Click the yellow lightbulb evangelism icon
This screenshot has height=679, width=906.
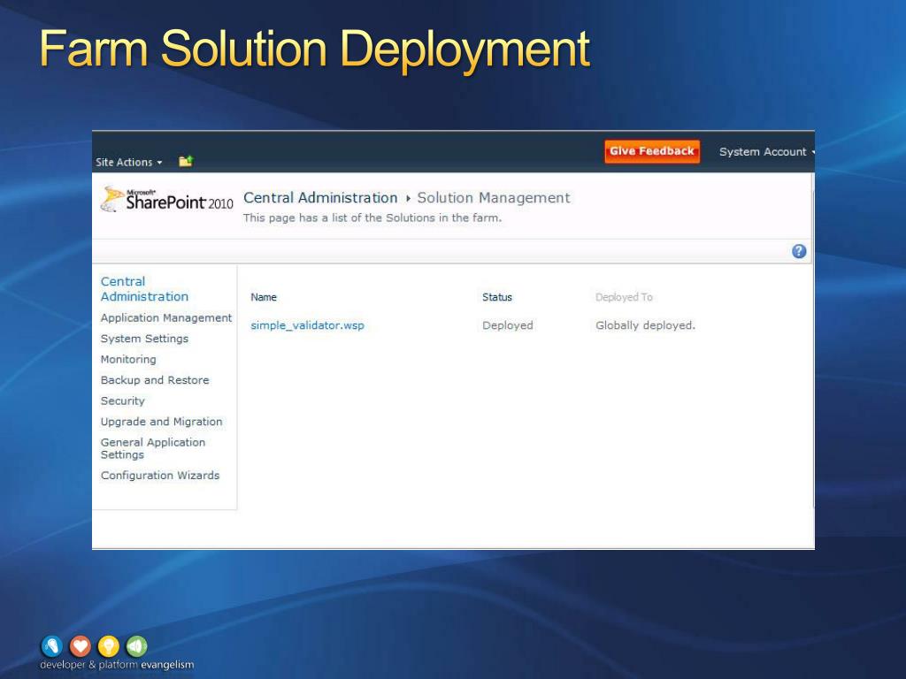tap(109, 646)
